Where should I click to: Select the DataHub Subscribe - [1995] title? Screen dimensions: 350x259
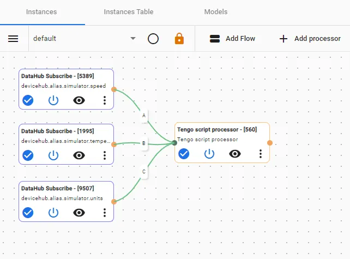pos(58,131)
